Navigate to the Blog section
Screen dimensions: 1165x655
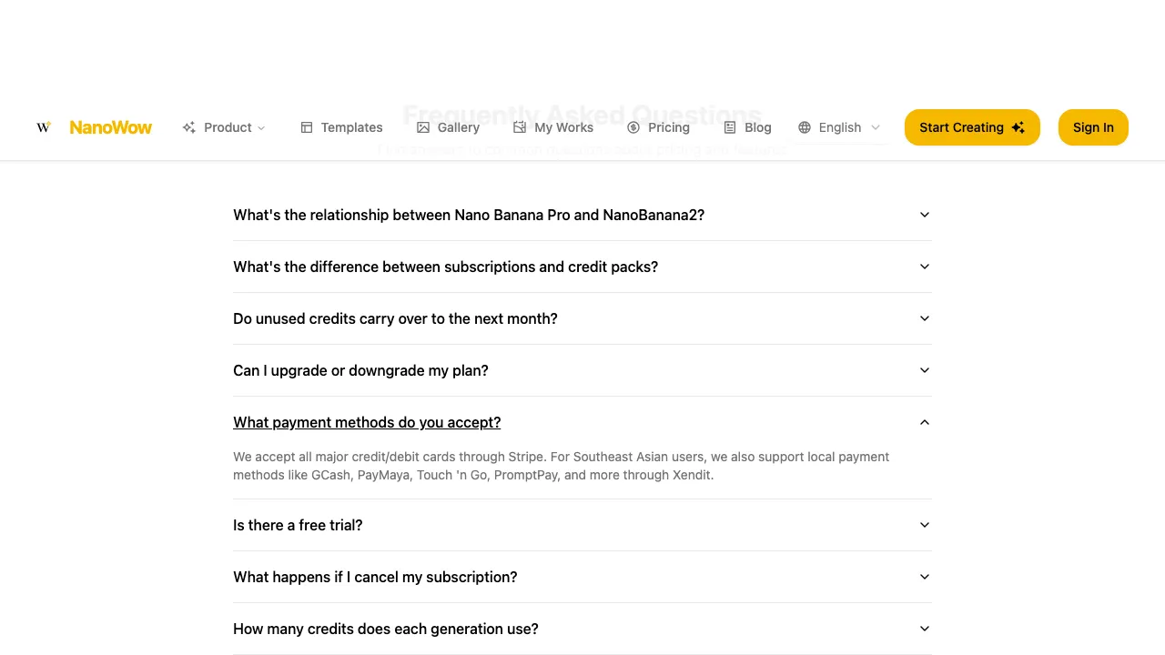point(758,127)
